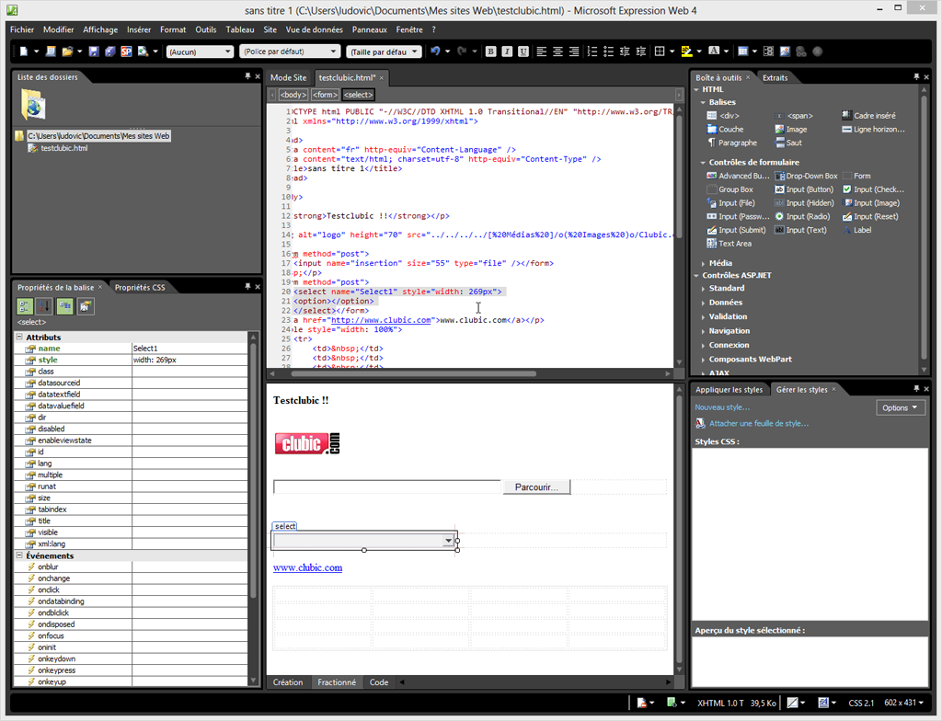The width and height of the screenshot is (942, 721).
Task: Insert a picture from file
Action: (x=785, y=51)
